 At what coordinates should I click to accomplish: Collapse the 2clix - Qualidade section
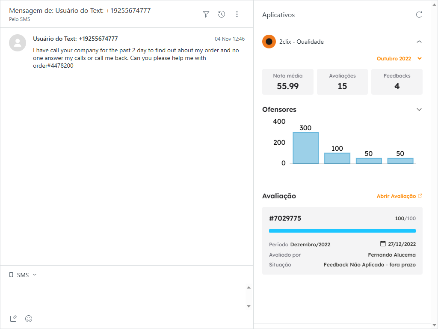(x=419, y=42)
